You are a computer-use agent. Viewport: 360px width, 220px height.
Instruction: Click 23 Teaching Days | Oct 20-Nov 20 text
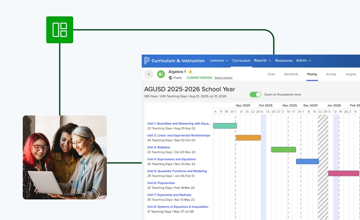click(171, 152)
